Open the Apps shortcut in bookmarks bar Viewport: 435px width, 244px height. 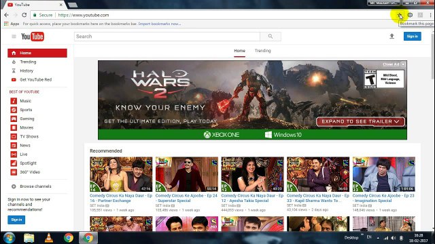[x=12, y=24]
